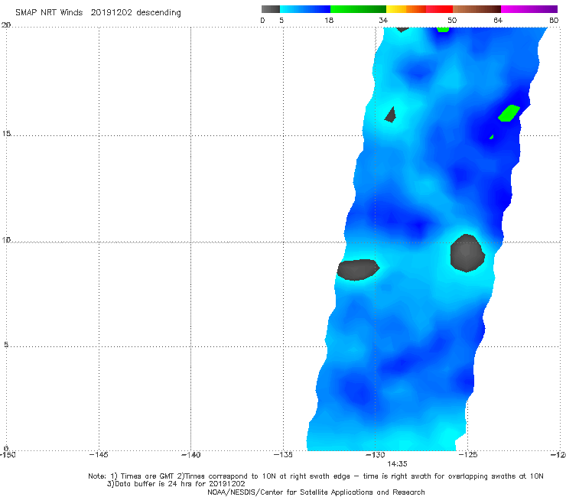This screenshot has height=497, width=566.
Task: Click the color bar label '64'
Action: click(498, 20)
